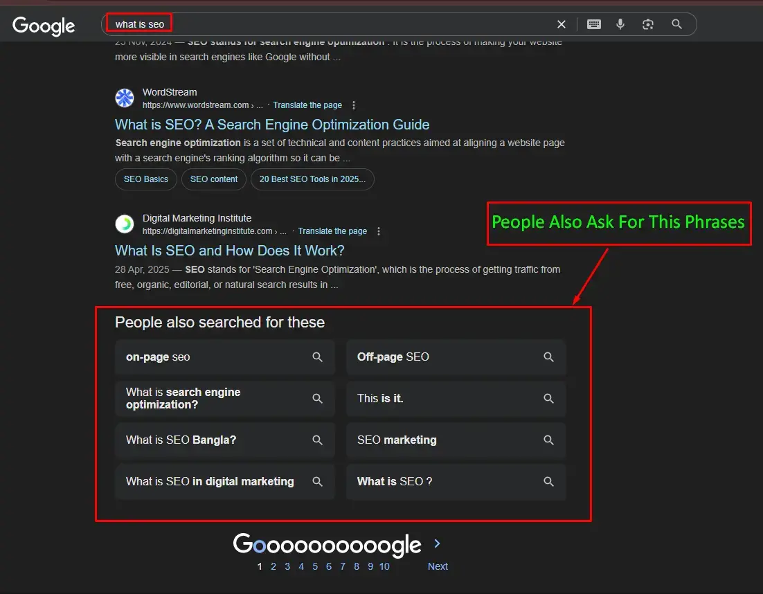Click the Digital Marketing Institute favicon

tap(125, 224)
